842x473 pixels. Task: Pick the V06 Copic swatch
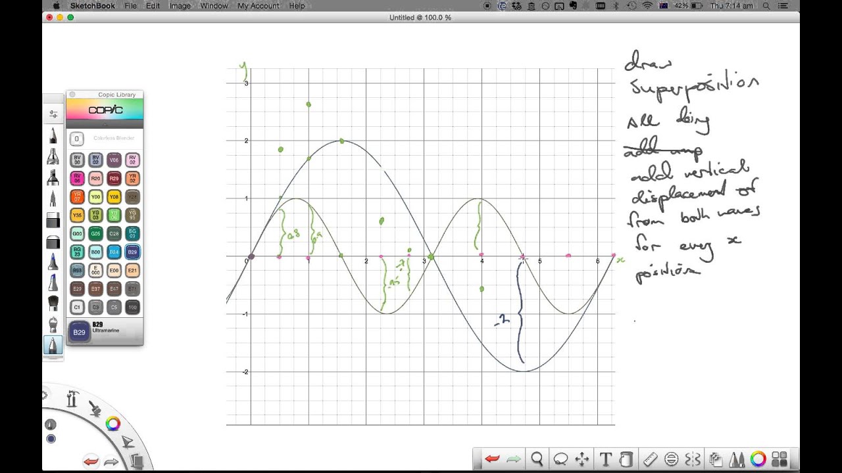click(x=114, y=160)
